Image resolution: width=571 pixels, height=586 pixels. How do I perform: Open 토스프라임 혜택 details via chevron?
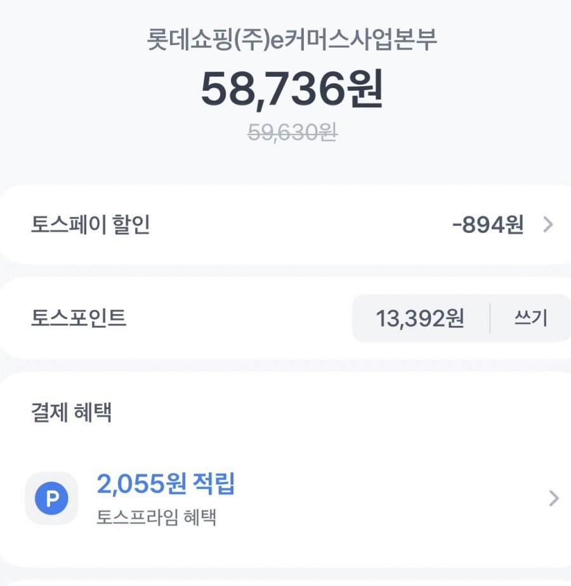[x=553, y=498]
